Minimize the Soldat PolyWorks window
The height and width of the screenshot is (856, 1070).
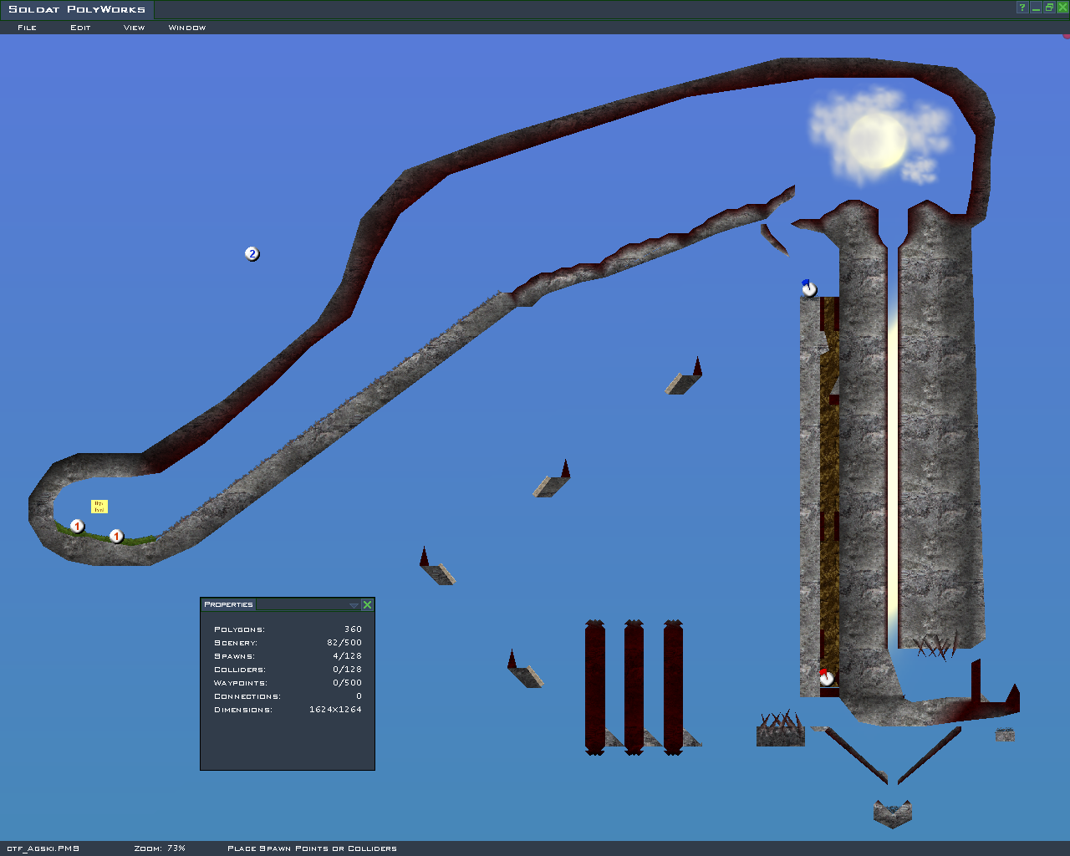[x=1036, y=8]
